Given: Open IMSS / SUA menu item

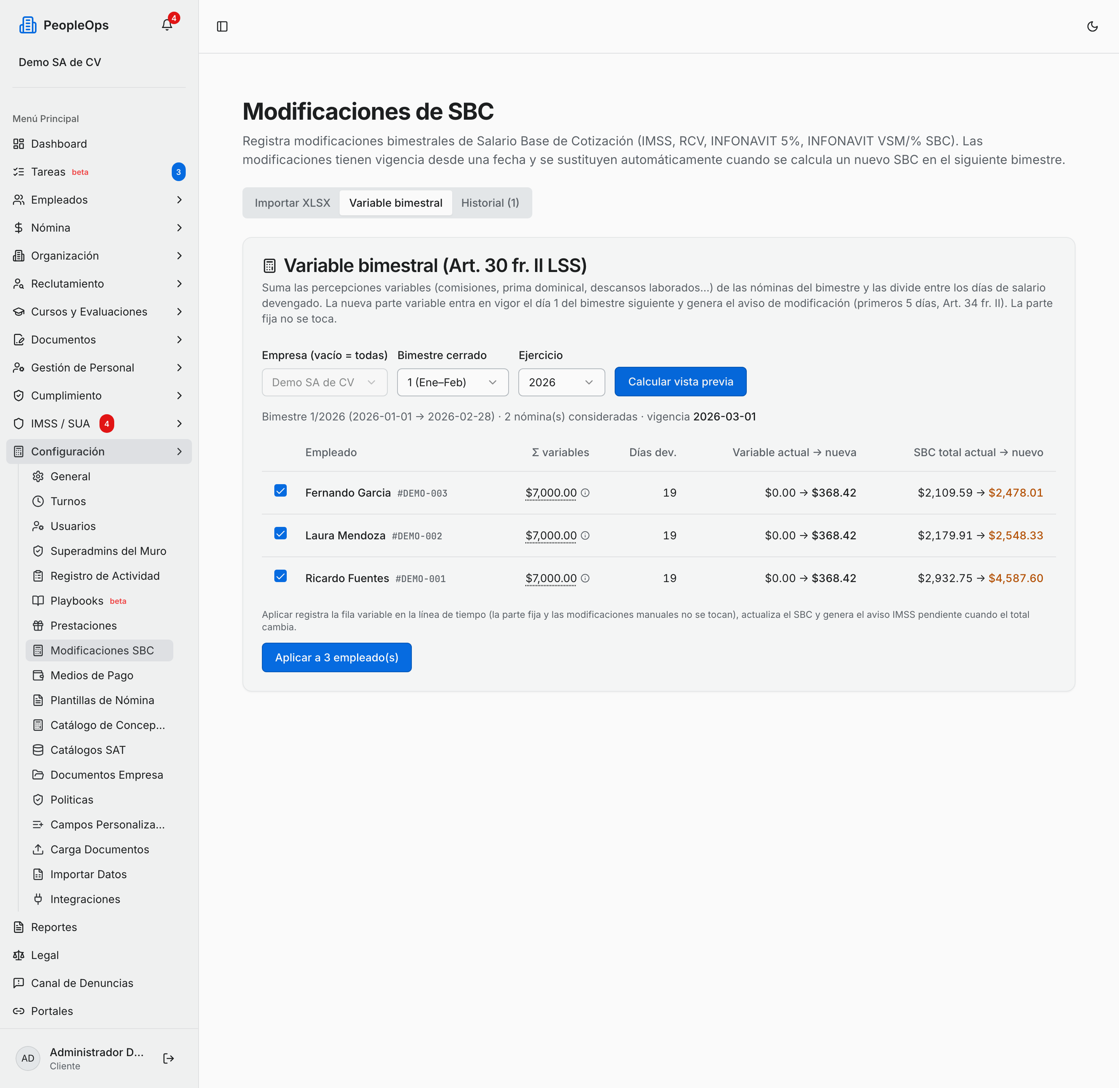Looking at the screenshot, I should pos(99,424).
